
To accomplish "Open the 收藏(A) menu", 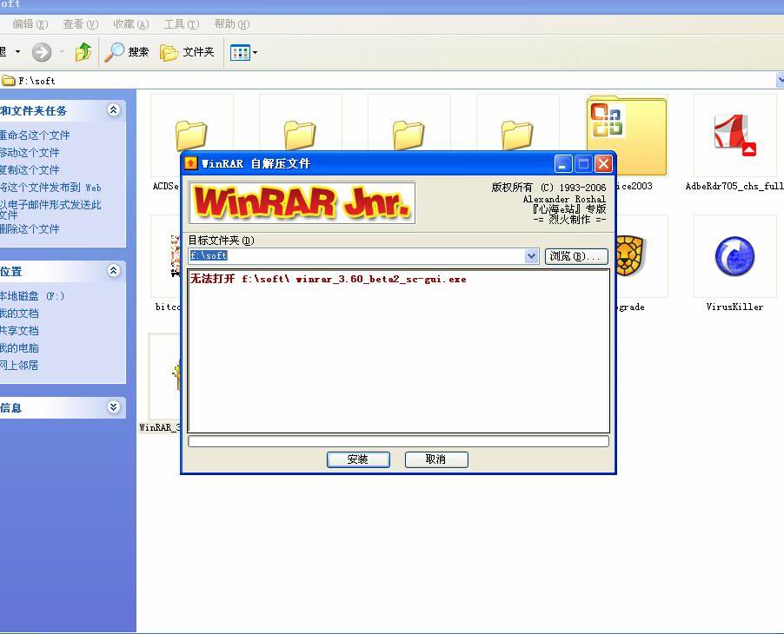I will pyautogui.click(x=131, y=24).
